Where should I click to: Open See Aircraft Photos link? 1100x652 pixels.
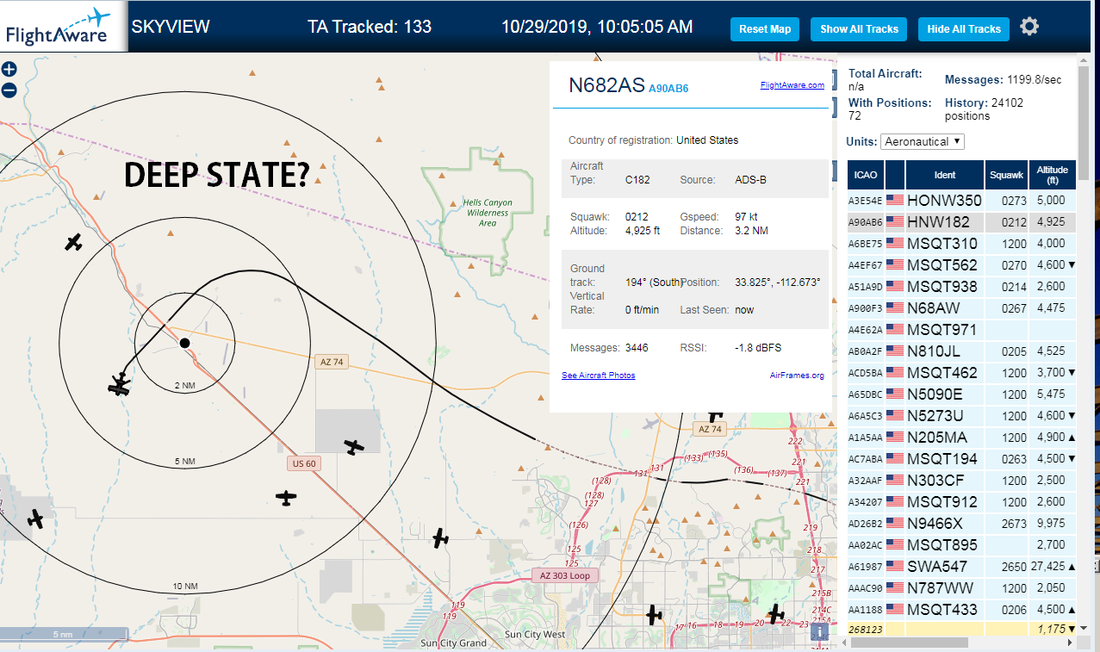[x=599, y=376]
